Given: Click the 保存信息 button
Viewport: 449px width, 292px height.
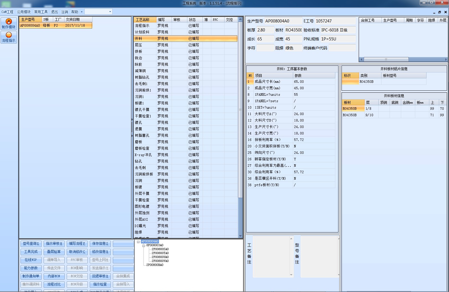Looking at the screenshot, I should [100, 244].
